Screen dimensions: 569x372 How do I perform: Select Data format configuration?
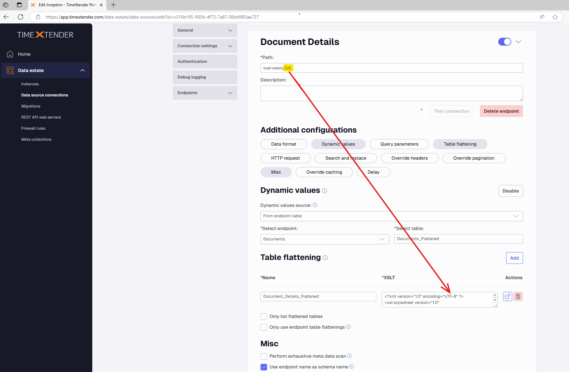pos(284,144)
